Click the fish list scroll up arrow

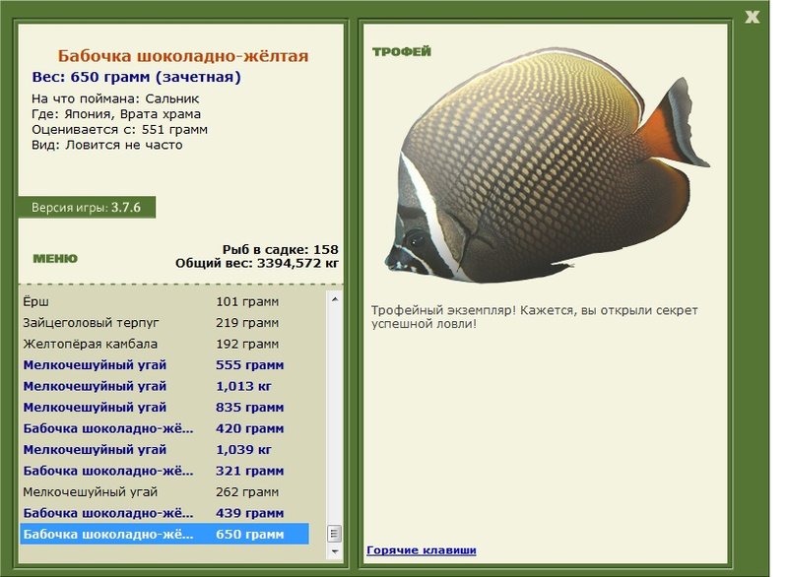[x=335, y=299]
